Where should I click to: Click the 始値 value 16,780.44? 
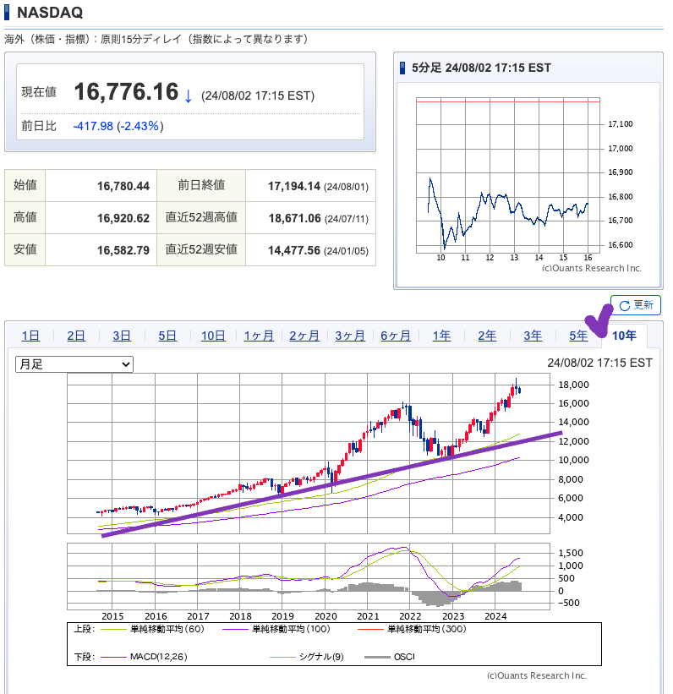123,186
